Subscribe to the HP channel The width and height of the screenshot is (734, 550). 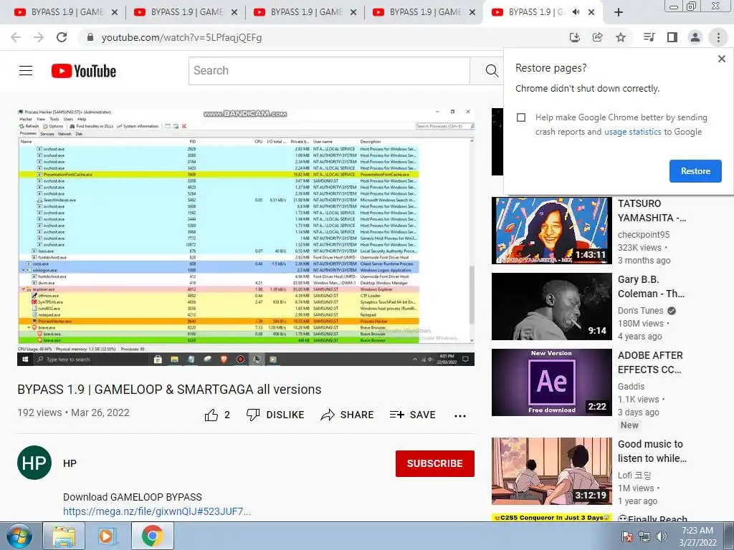(x=435, y=463)
